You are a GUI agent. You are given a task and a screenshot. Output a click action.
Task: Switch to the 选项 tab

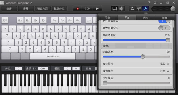[146, 18]
